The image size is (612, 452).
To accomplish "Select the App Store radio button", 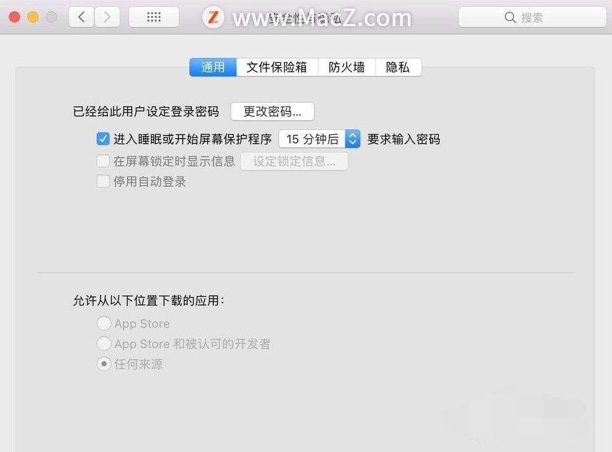I will click(x=104, y=323).
